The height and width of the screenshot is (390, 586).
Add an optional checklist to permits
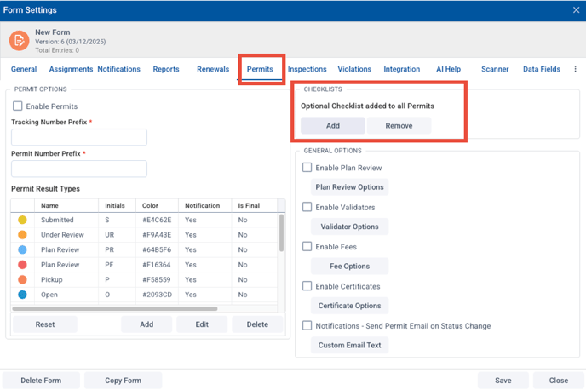[332, 125]
